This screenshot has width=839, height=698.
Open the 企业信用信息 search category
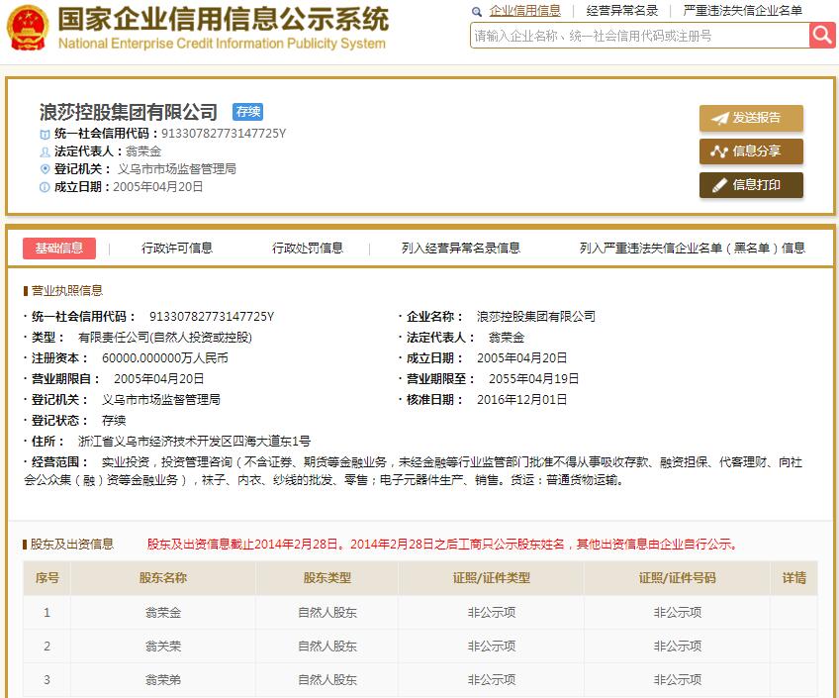pyautogui.click(x=524, y=11)
